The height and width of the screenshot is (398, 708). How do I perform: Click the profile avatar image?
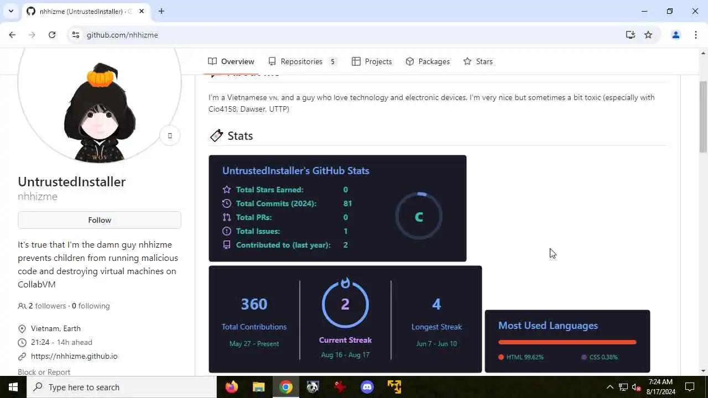(x=100, y=105)
